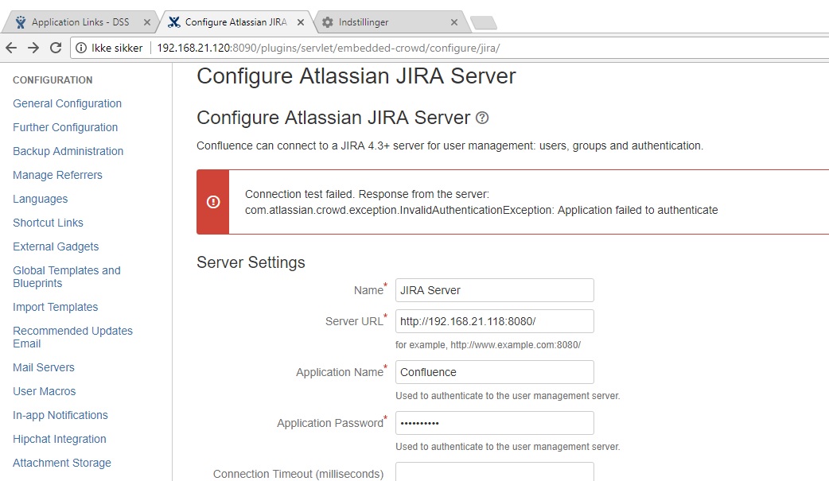The image size is (829, 481).
Task: Click the Server URL input field
Action: click(x=494, y=321)
